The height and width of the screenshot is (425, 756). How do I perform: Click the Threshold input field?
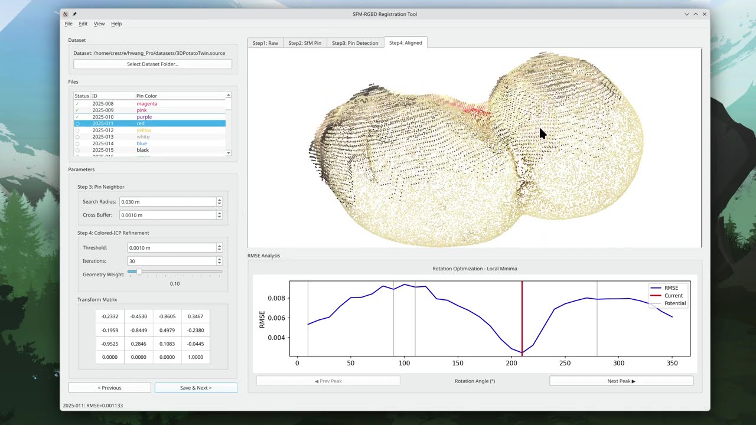click(x=172, y=248)
